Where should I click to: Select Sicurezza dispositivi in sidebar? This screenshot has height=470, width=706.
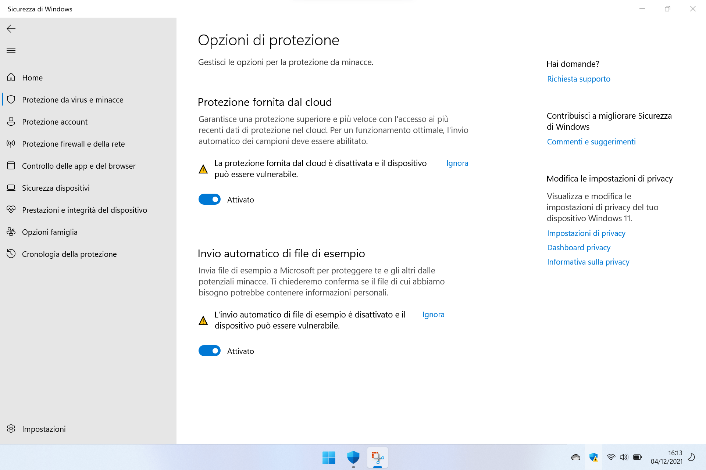pos(56,188)
